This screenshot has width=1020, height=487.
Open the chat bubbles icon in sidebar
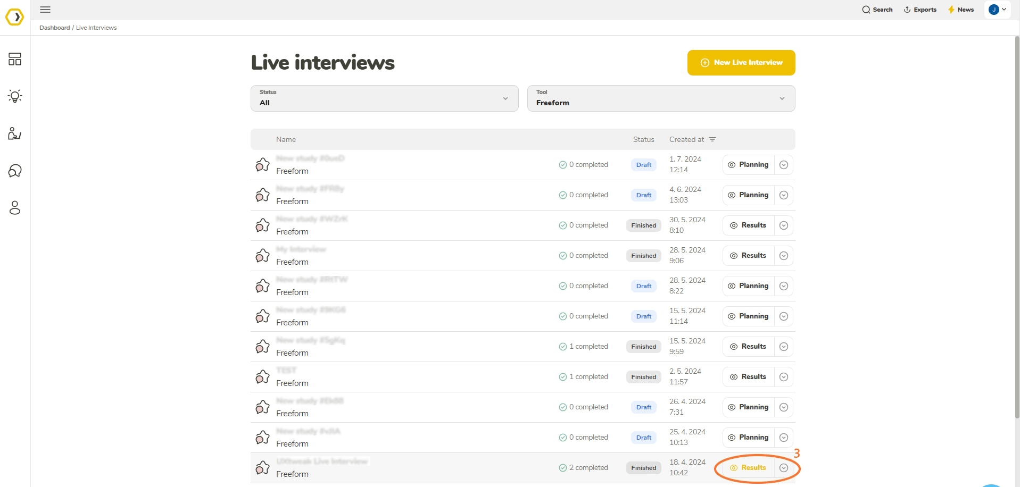point(15,171)
